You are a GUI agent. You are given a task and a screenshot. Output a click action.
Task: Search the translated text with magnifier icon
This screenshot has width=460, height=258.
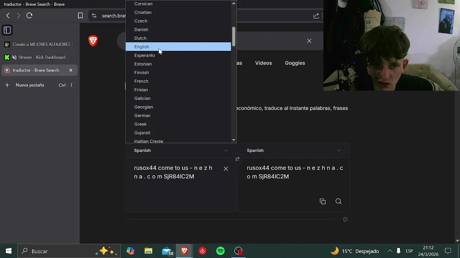338,201
